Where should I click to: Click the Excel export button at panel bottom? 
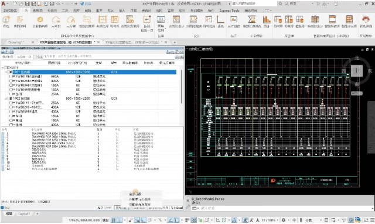tap(177, 208)
